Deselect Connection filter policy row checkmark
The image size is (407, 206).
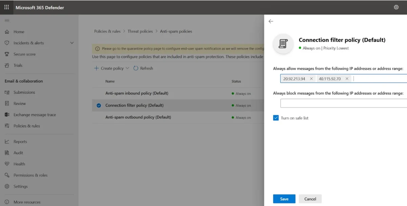99,106
